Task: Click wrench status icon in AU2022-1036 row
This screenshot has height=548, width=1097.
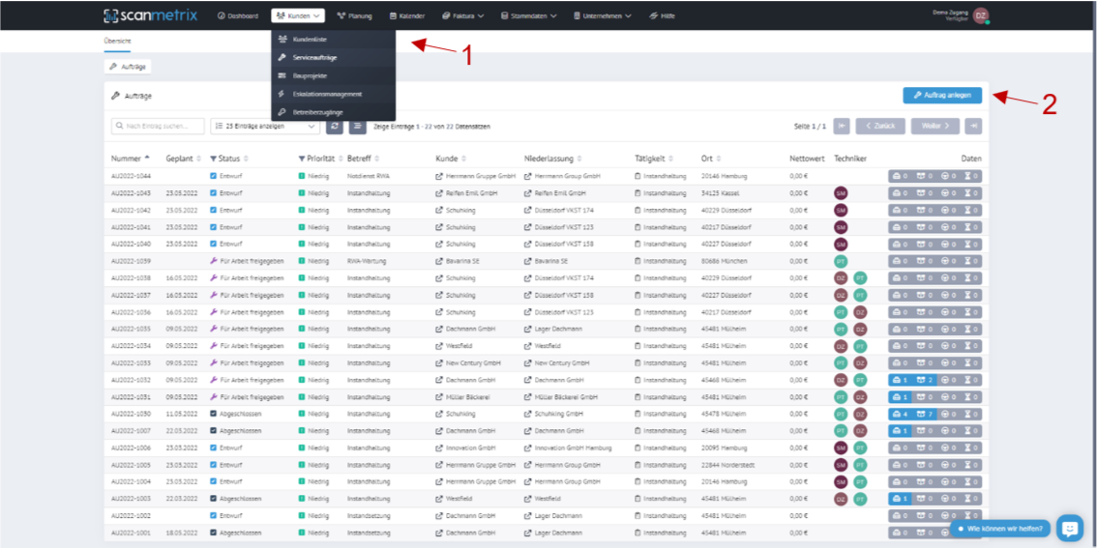Action: tap(214, 312)
